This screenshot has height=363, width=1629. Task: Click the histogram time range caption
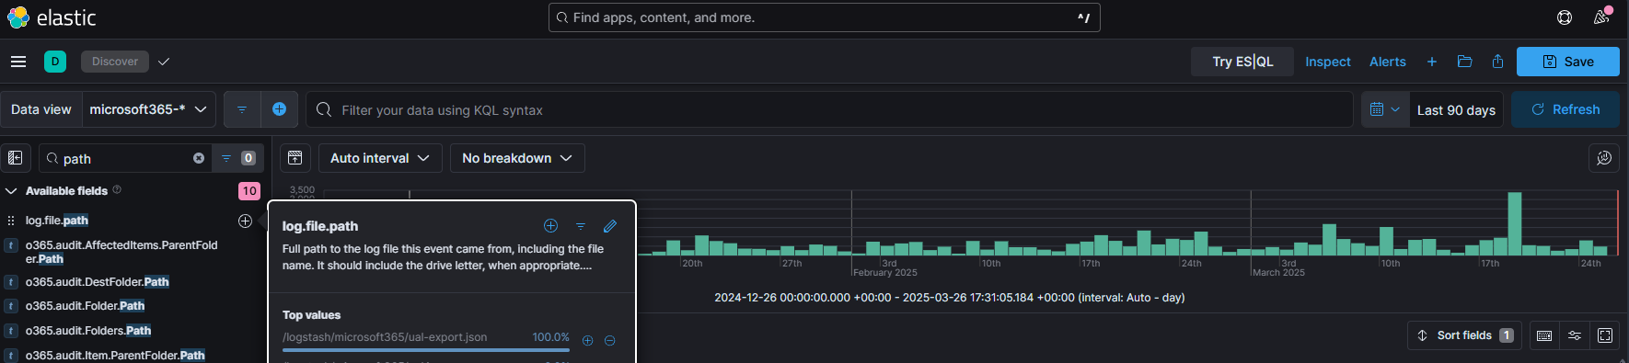click(949, 298)
